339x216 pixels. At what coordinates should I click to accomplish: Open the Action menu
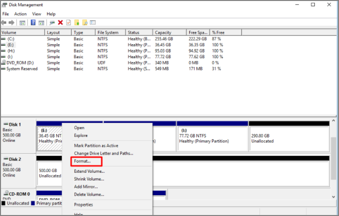(20, 14)
